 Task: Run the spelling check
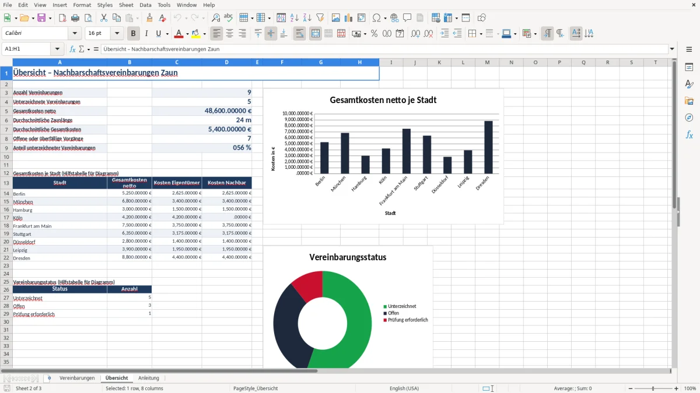click(229, 18)
